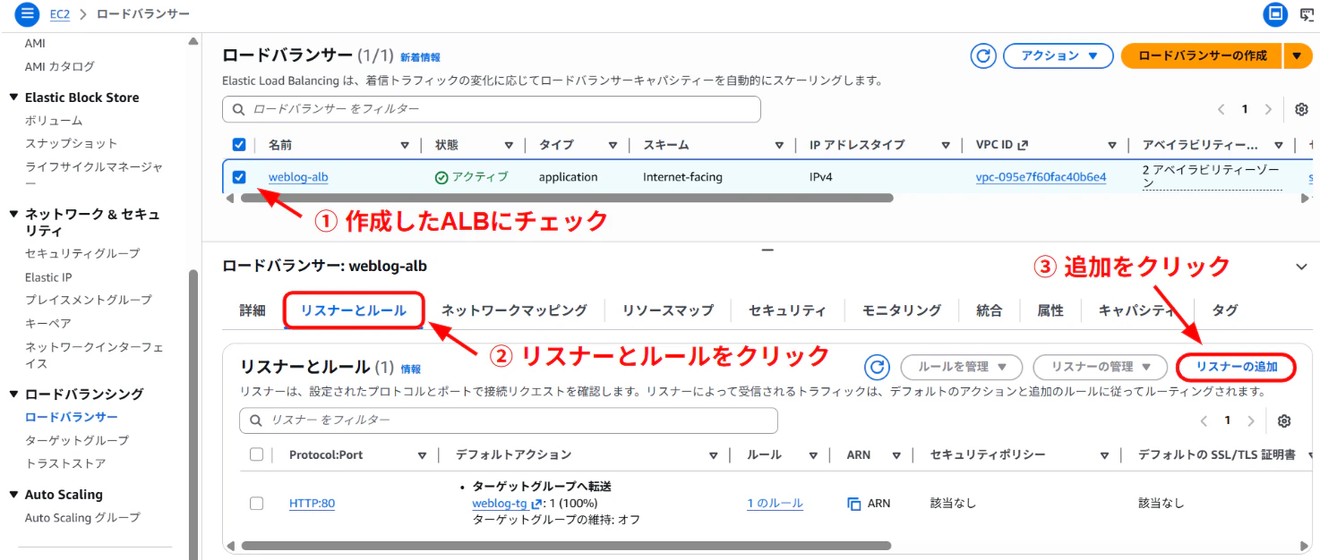Sort by スキーム column arrow
The height and width of the screenshot is (560, 1320).
pos(779,146)
